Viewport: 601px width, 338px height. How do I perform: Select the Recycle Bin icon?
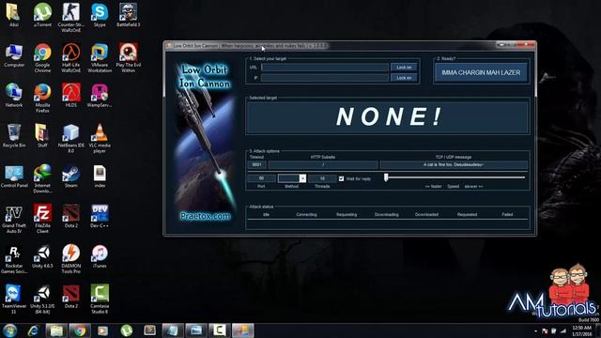(14, 135)
